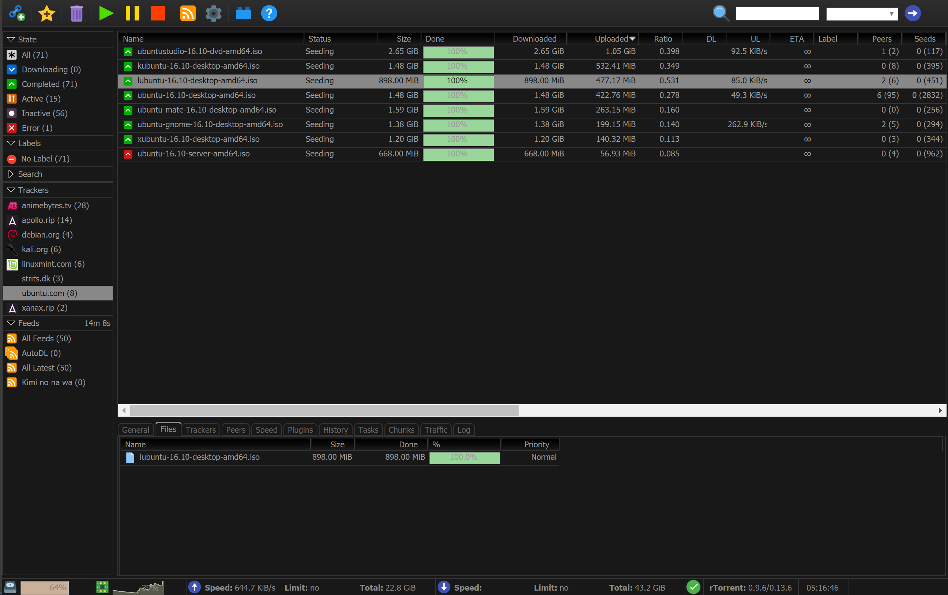
Task: Filter by Error state
Action: tap(37, 128)
